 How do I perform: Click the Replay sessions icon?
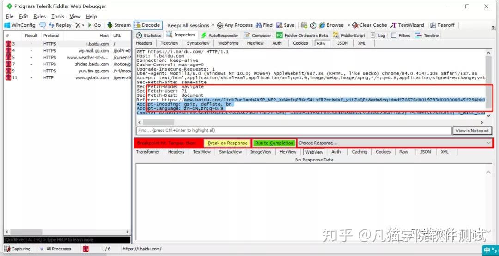[x=51, y=25]
